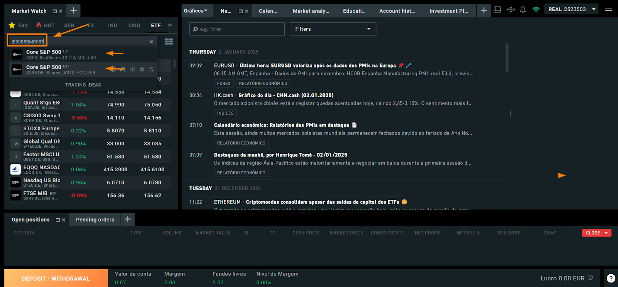This screenshot has height=287, width=618.
Task: Switch to the Pending orders tab
Action: (x=95, y=219)
